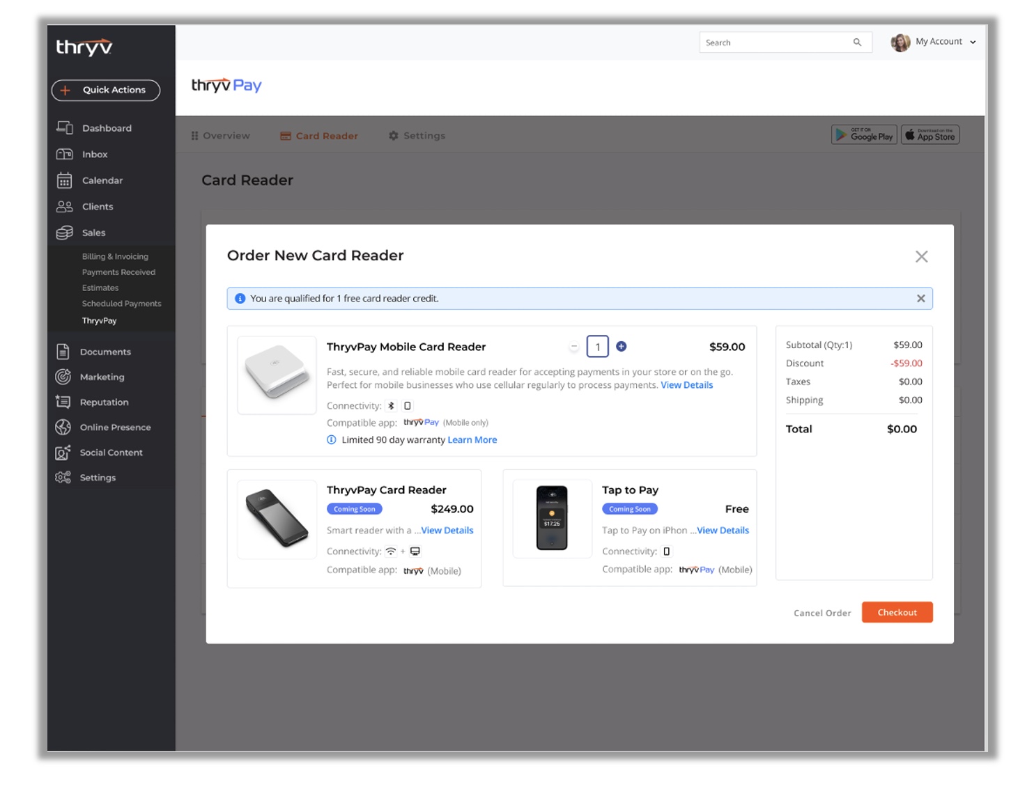Open Estimates submenu item
1034x791 pixels.
[100, 288]
